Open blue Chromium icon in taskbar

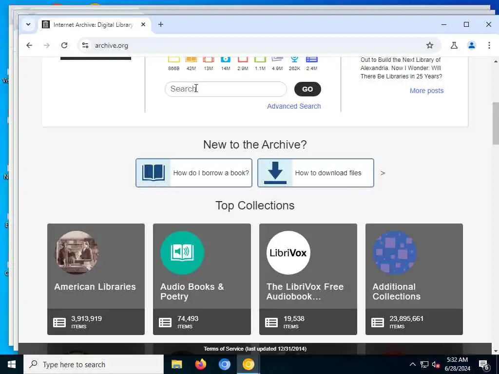tap(224, 364)
